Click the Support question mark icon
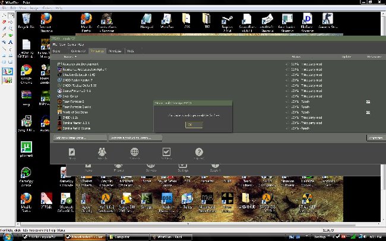Viewport: 386px width, 241px height. tap(199, 153)
